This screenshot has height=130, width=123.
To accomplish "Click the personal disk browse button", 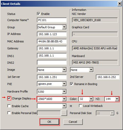I will pos(64,113).
